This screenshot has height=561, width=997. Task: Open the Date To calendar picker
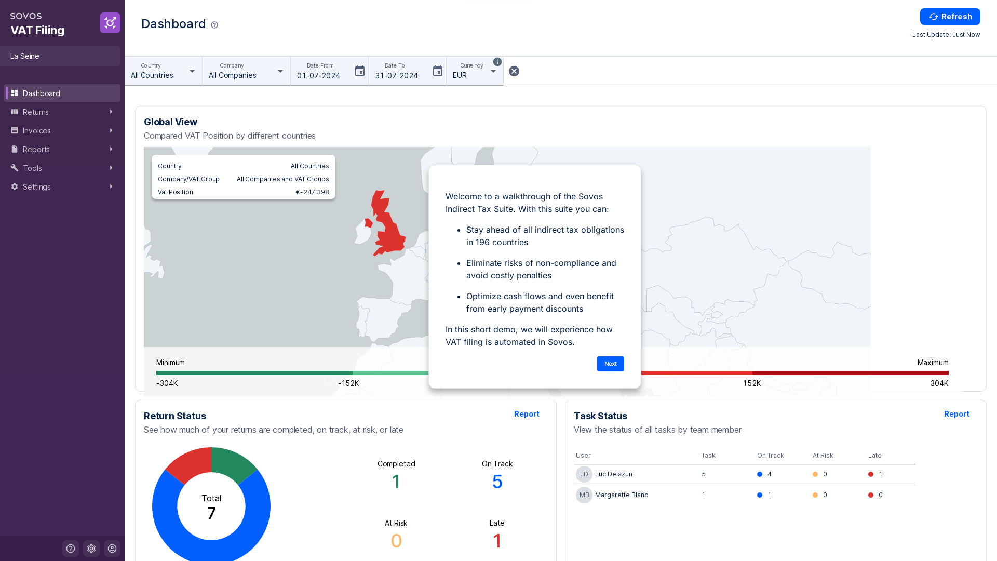pos(437,71)
